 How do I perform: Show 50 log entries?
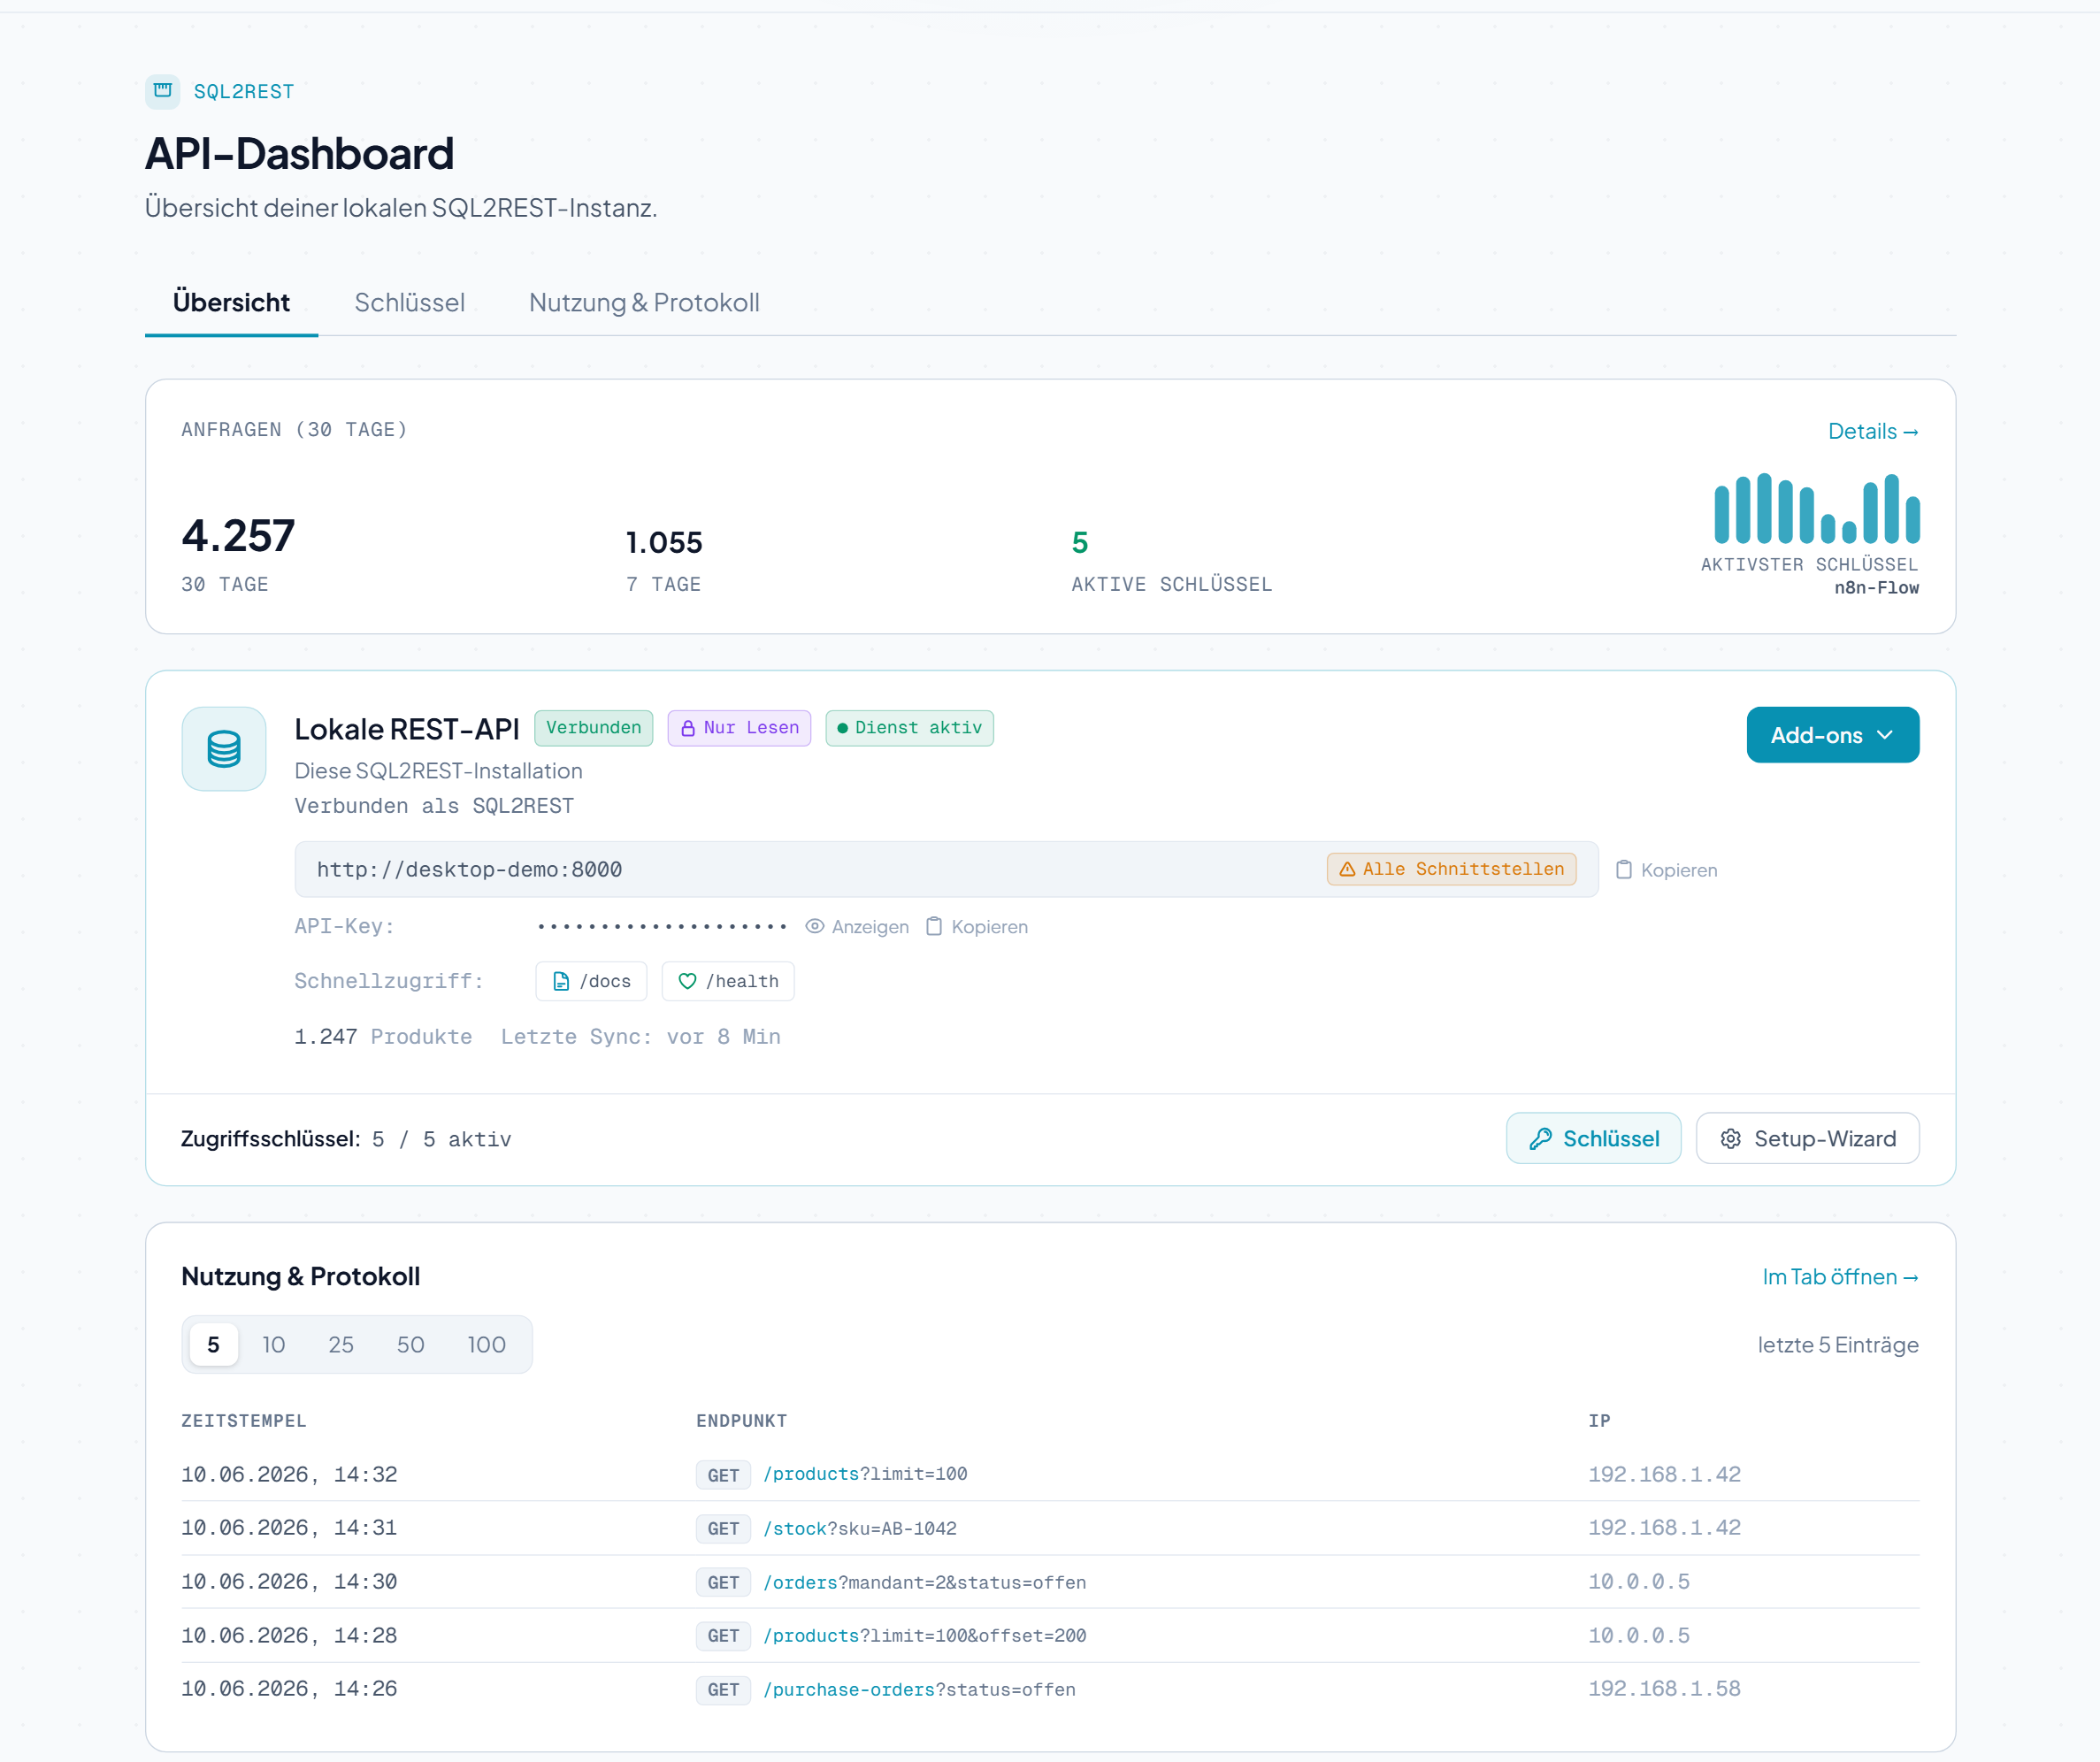point(411,1345)
